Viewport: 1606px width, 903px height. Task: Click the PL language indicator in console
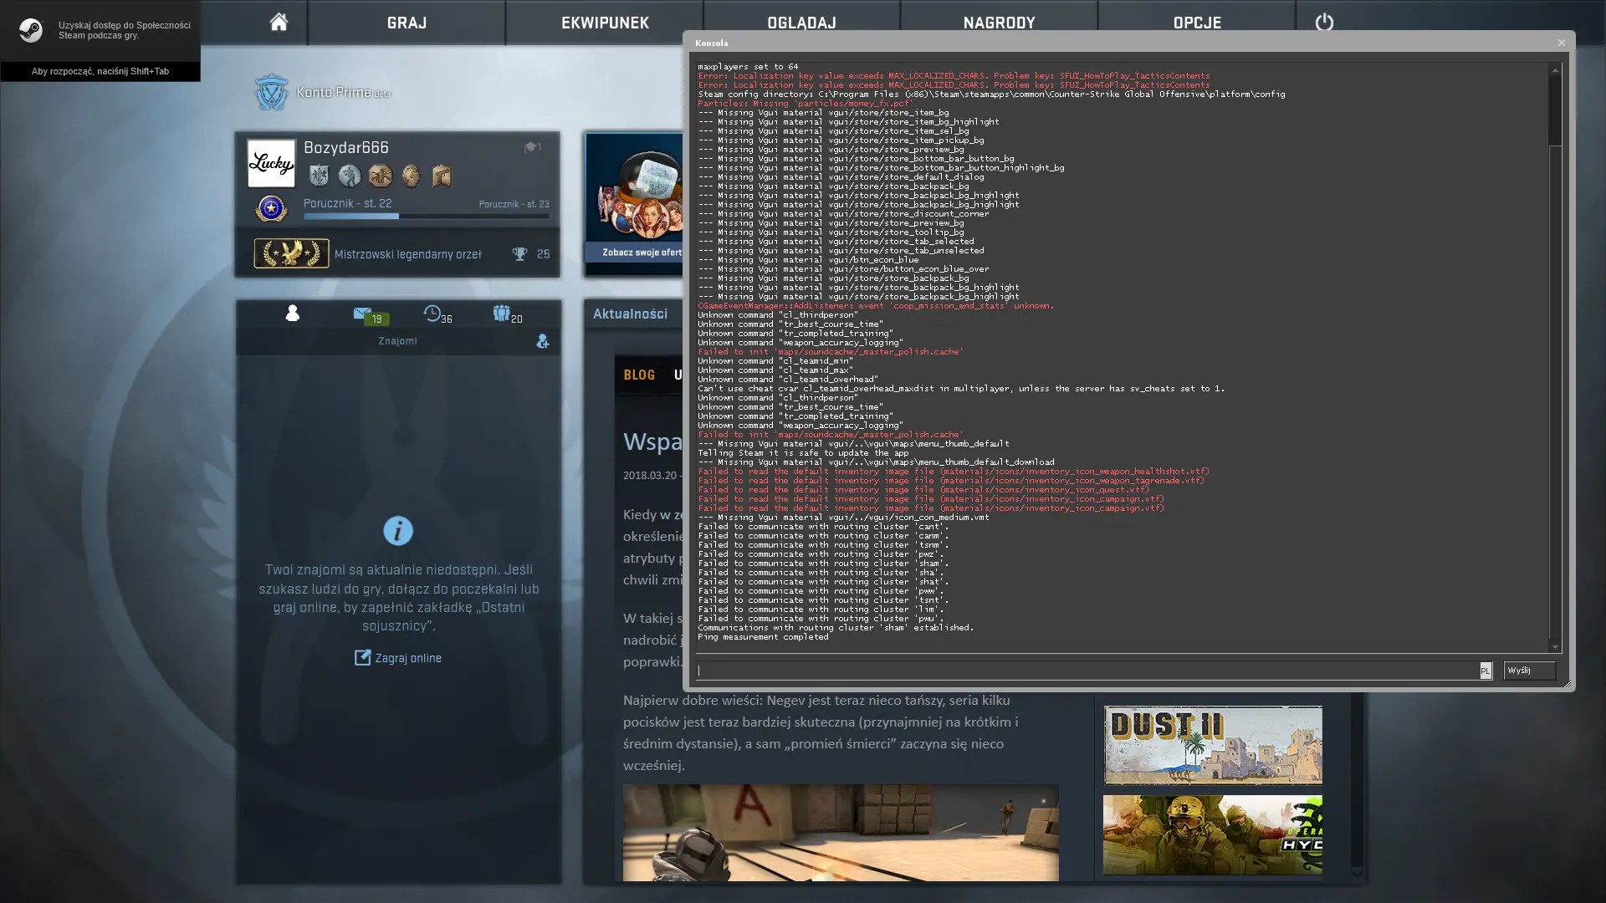pos(1486,671)
